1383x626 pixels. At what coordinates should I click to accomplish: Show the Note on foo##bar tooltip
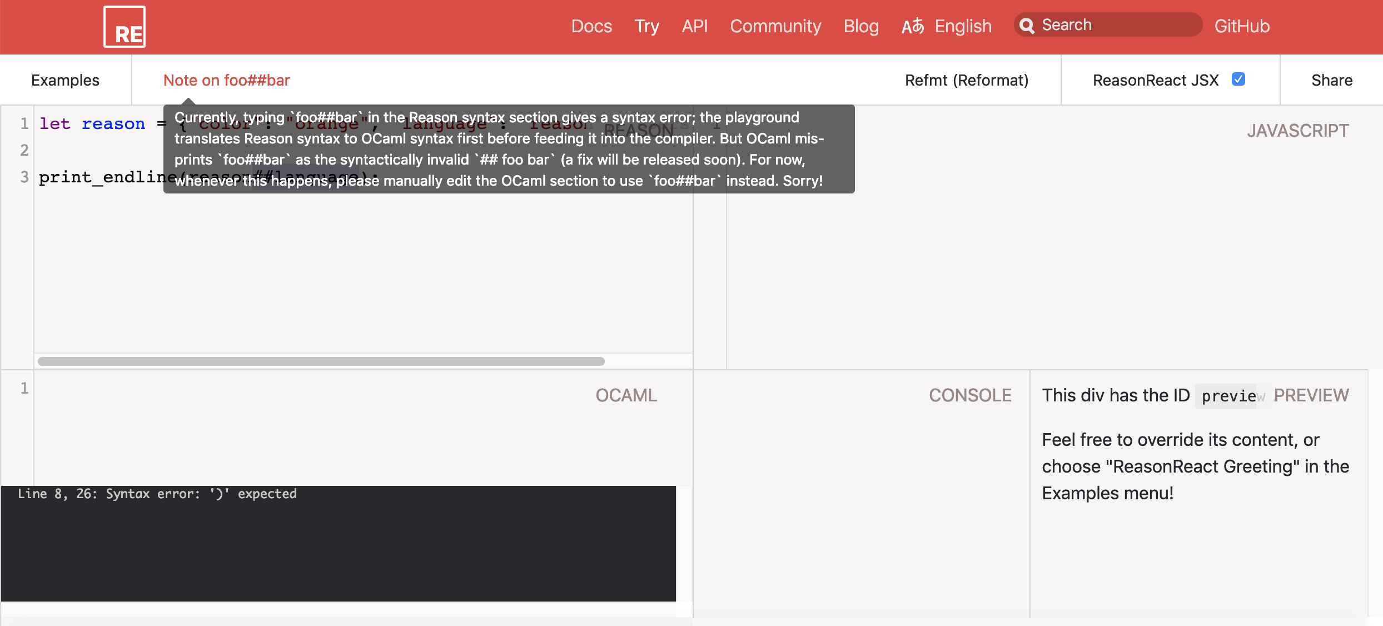pyautogui.click(x=226, y=80)
